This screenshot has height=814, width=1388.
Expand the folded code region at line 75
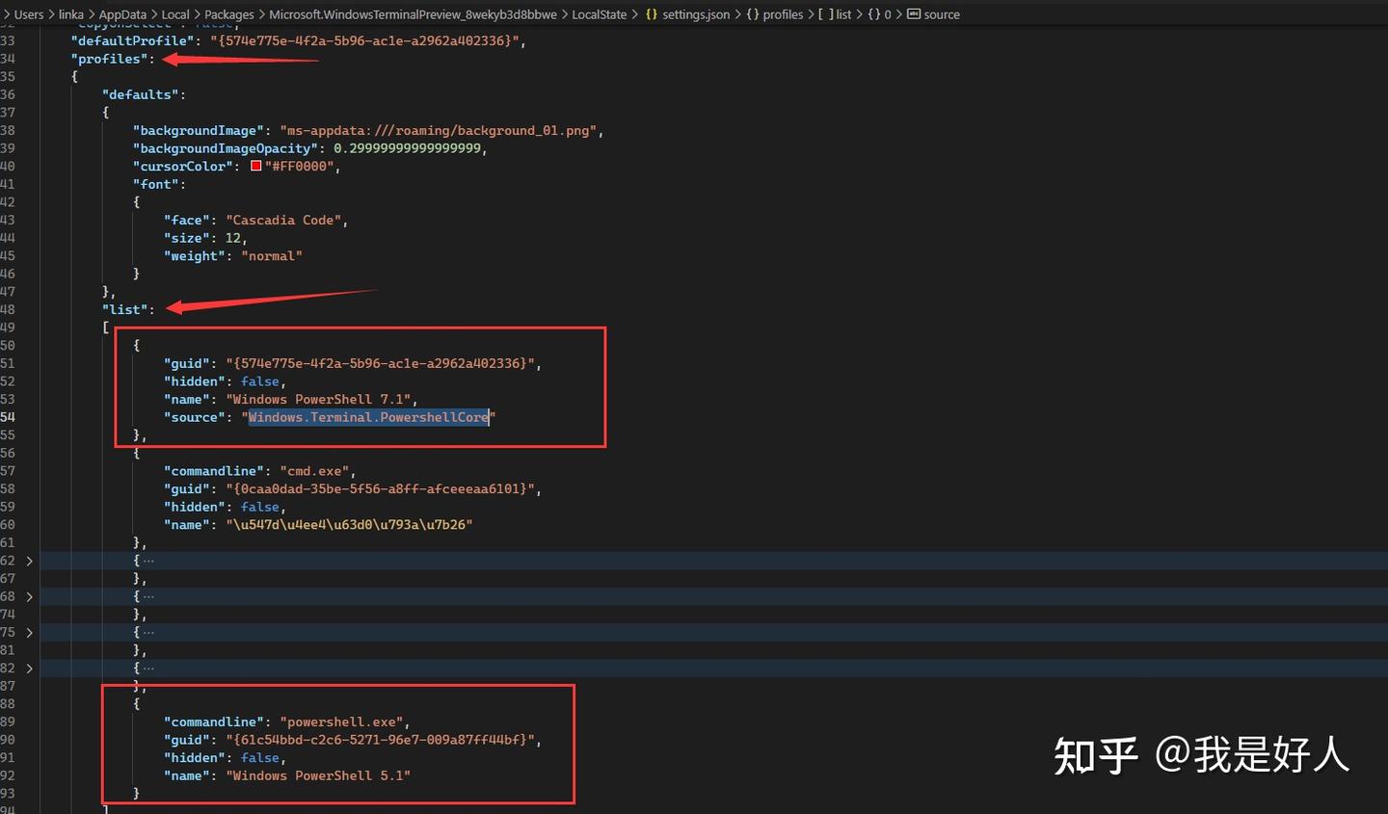(29, 632)
